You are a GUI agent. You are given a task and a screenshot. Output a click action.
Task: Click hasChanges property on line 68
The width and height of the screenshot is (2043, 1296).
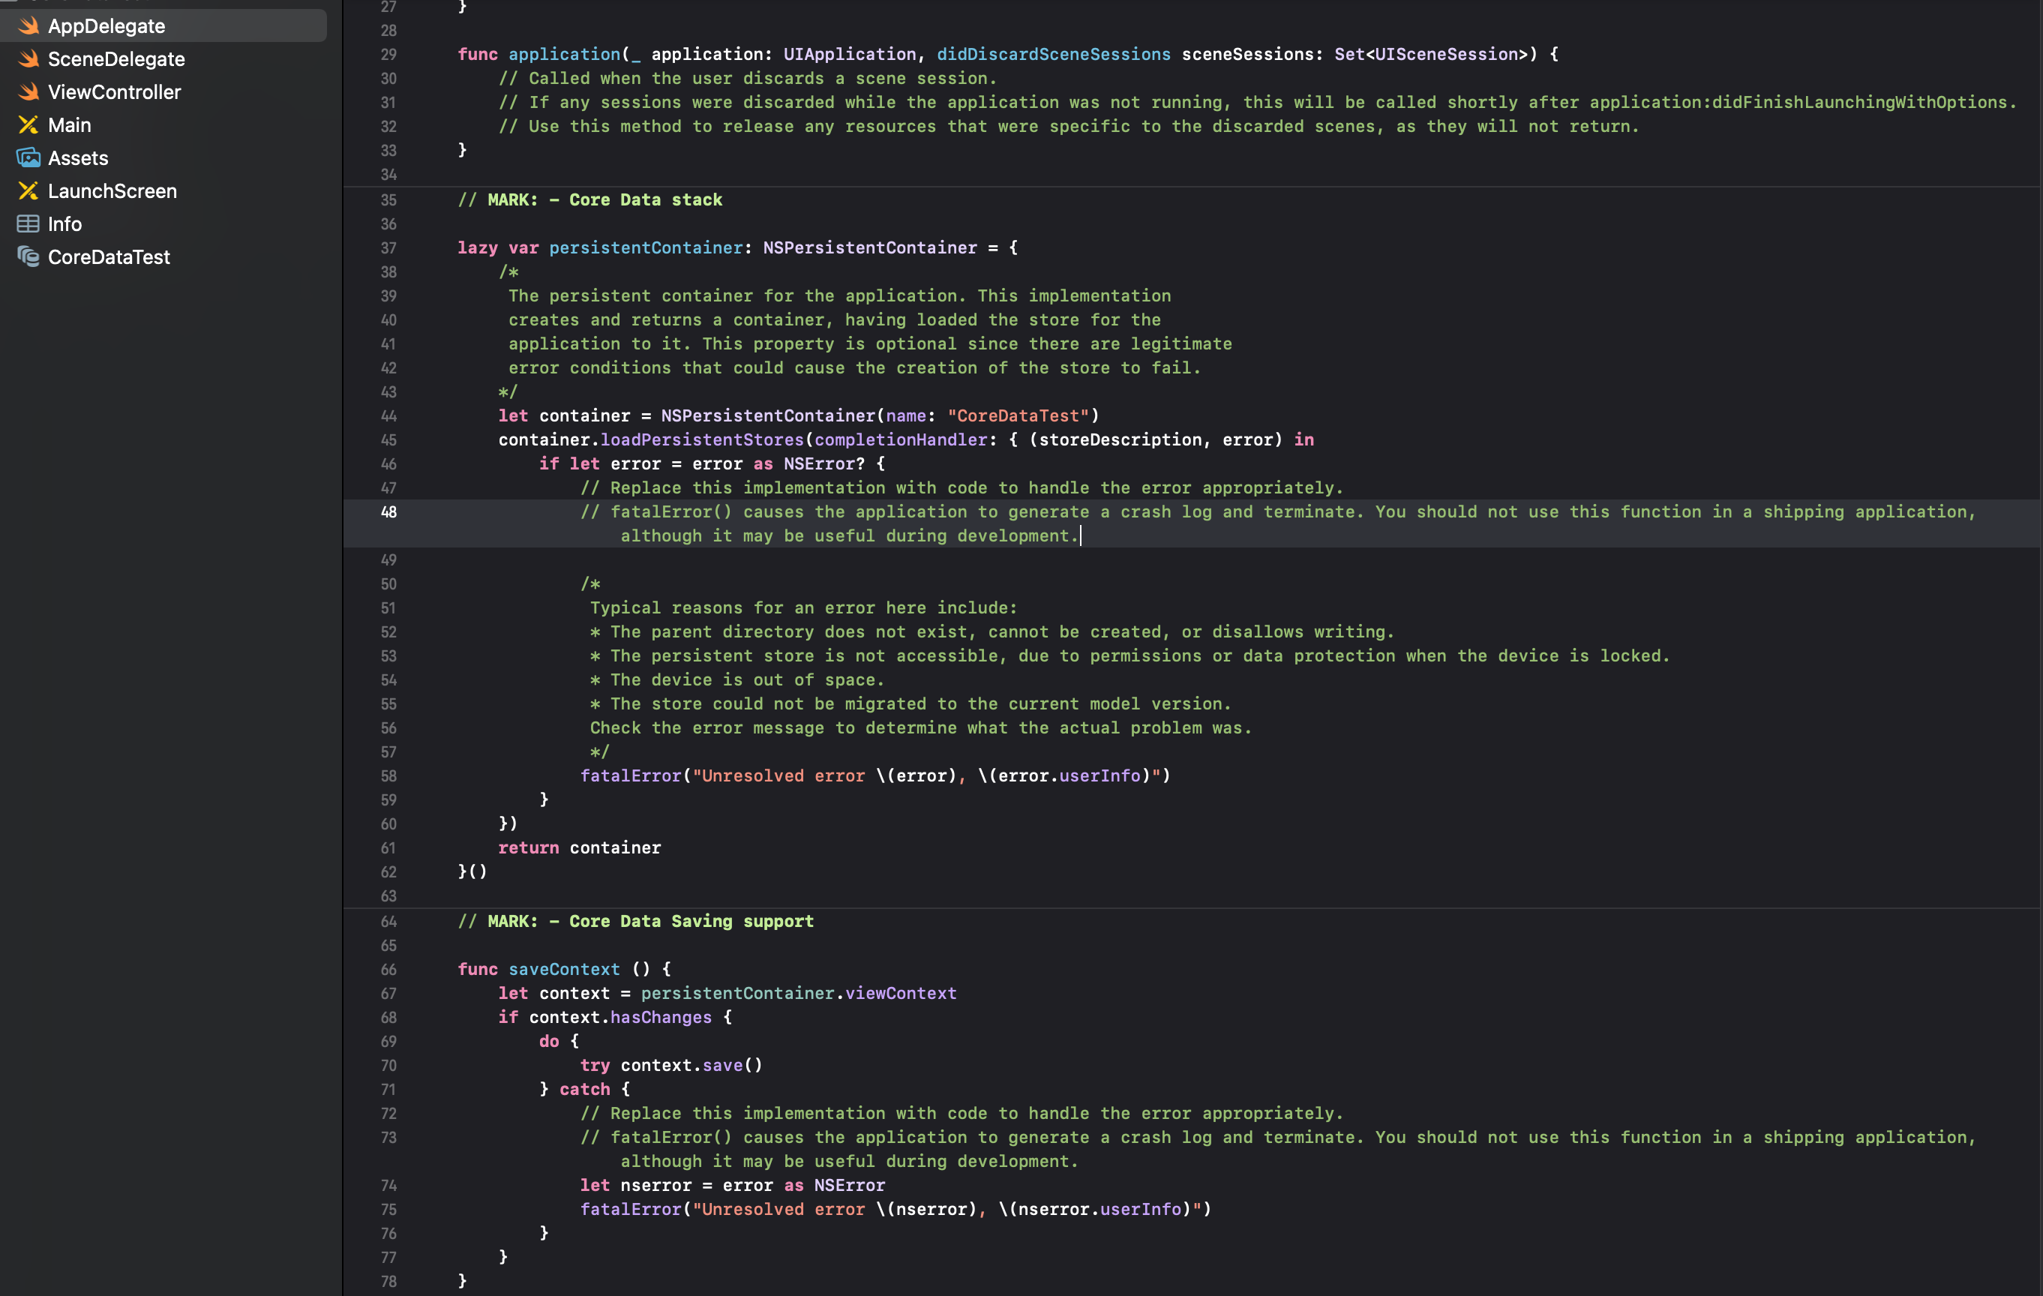point(661,1018)
